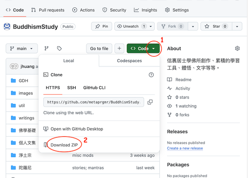Open the Insights tab

pos(145,10)
